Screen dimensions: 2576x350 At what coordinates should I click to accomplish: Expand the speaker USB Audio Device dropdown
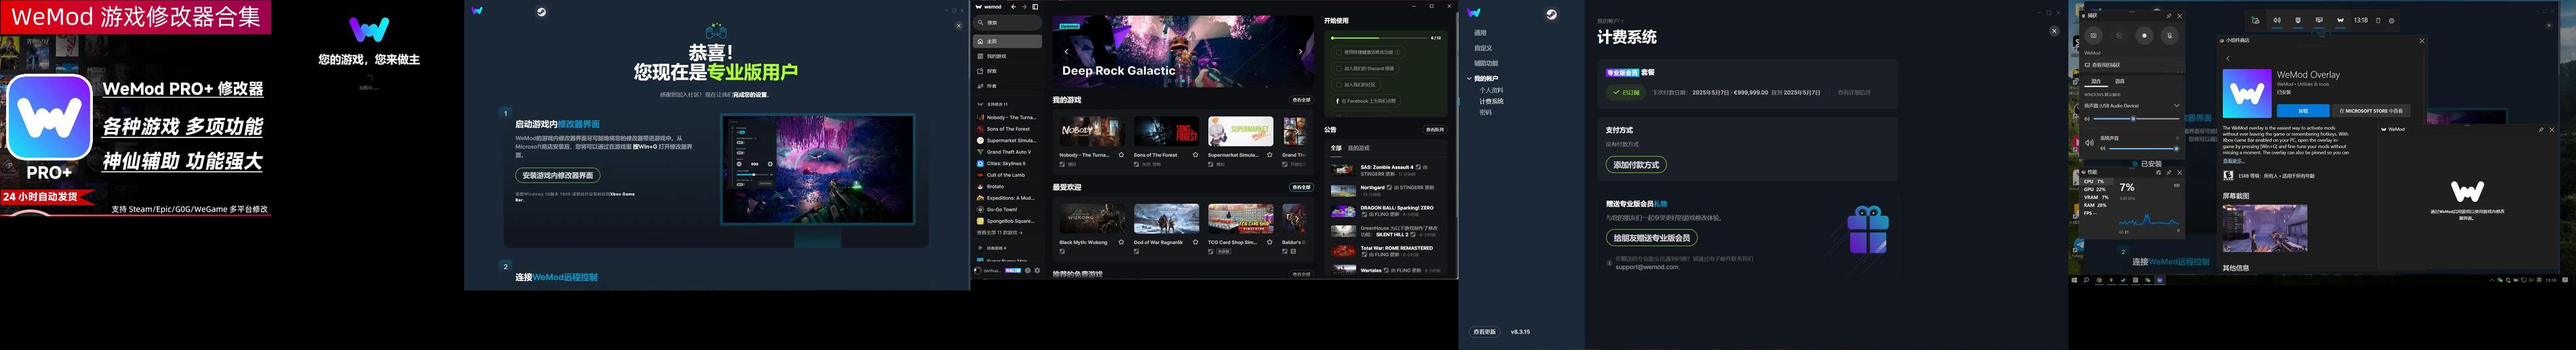2176,105
